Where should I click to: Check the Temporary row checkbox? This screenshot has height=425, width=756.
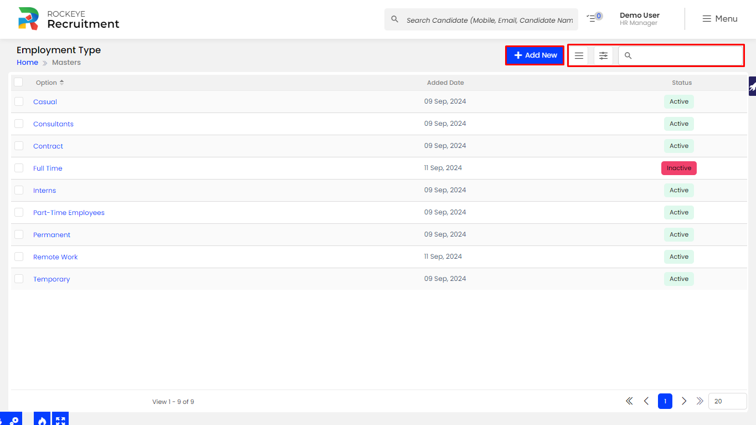(19, 279)
